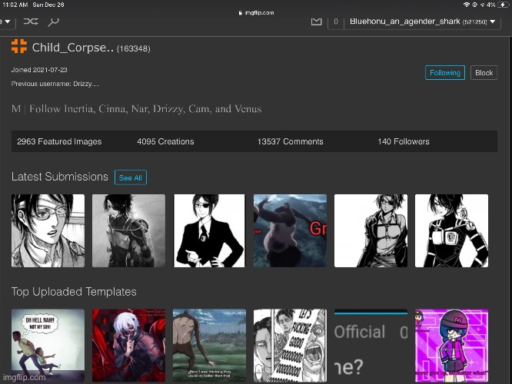Open the 2963 Featured Images stat
512x384 pixels.
tap(59, 141)
